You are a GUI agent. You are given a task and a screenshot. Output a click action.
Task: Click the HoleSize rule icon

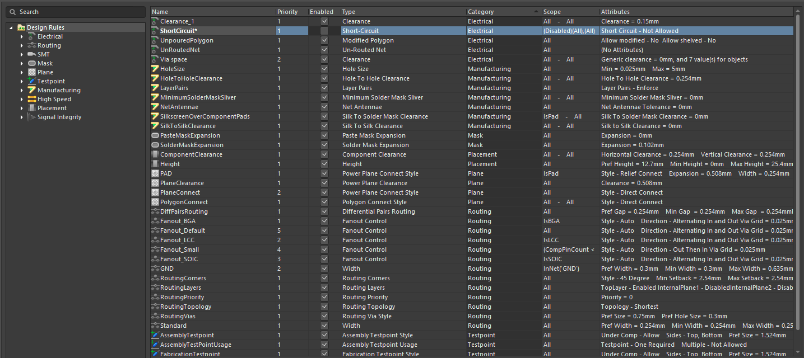pos(155,69)
